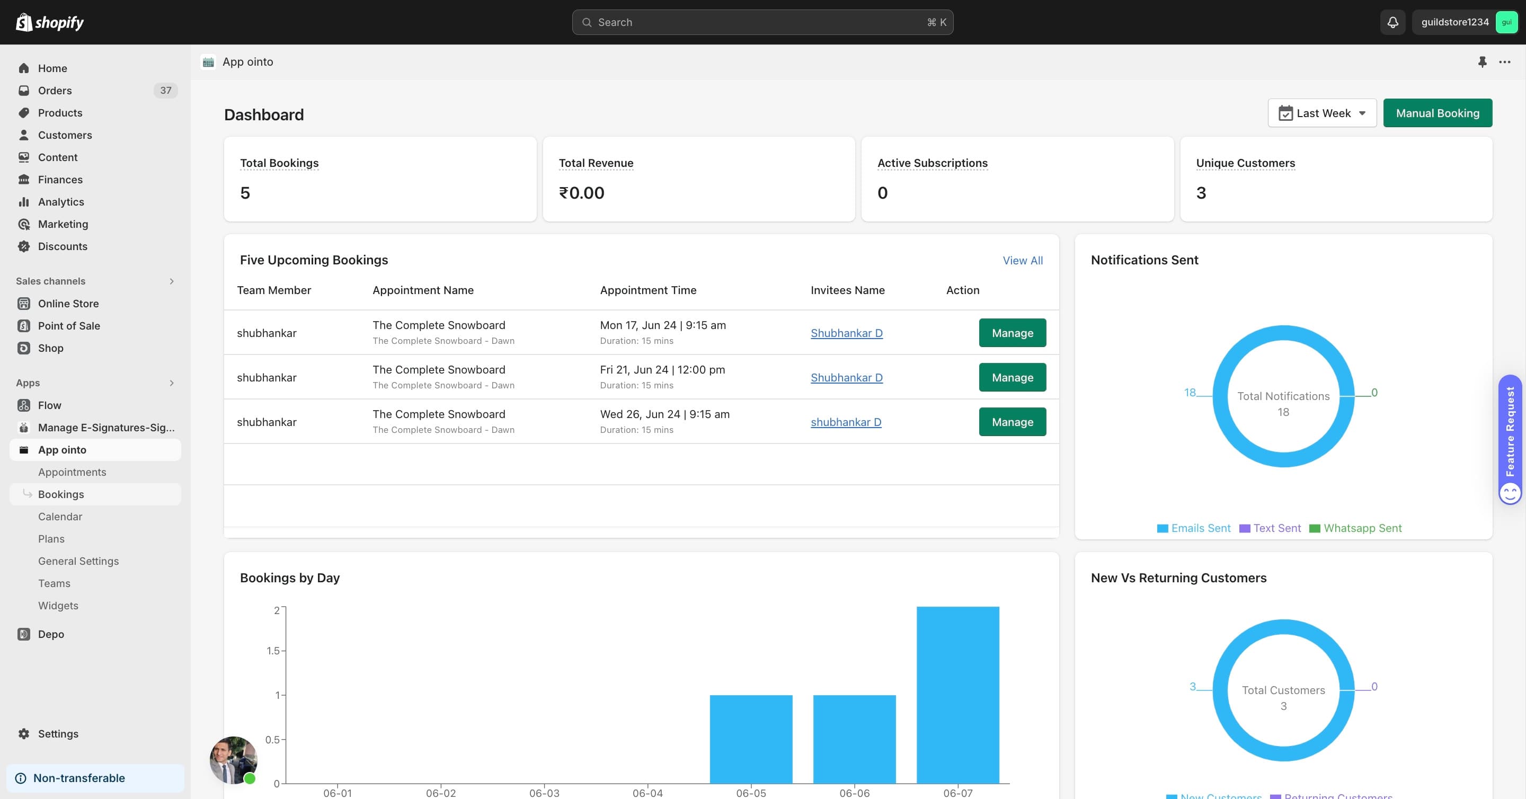
Task: Click the Manage E-Signatures app icon
Action: coord(24,428)
